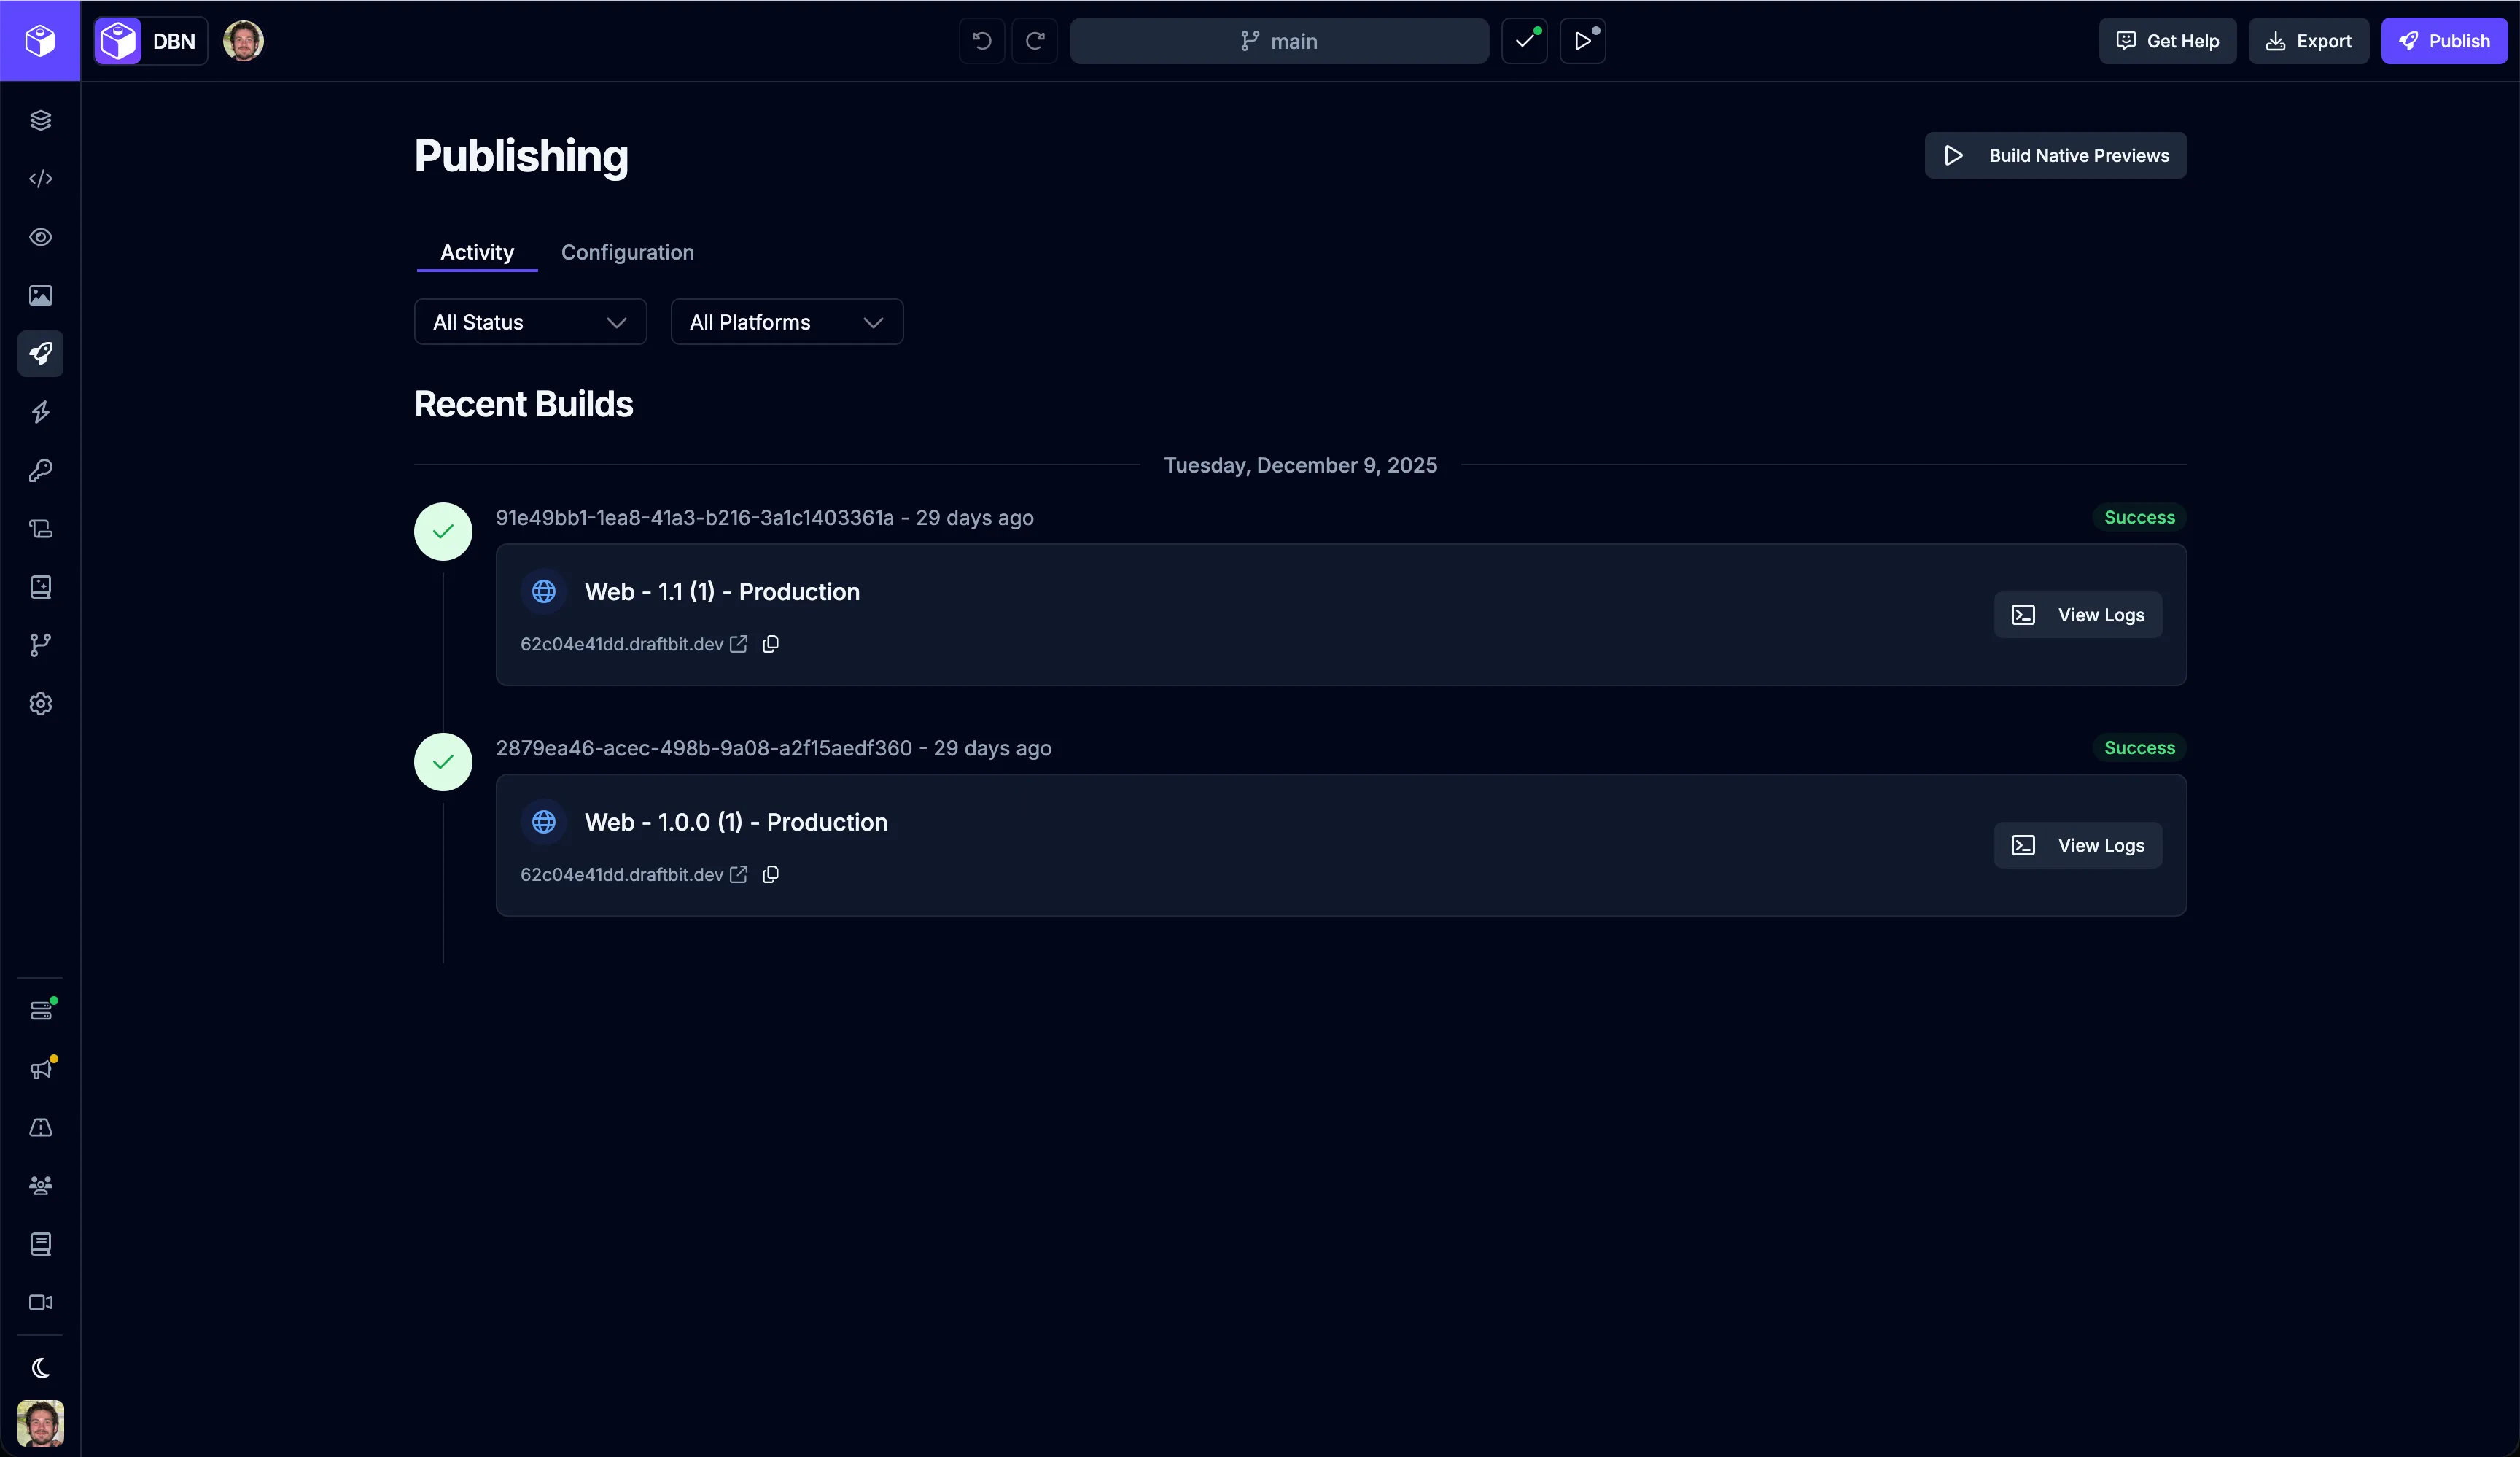Click the Build Native Previews button
The image size is (2520, 1457).
click(x=2055, y=155)
